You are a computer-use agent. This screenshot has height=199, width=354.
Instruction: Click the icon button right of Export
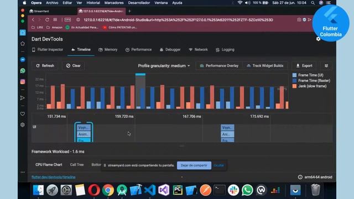pyautogui.click(x=326, y=66)
